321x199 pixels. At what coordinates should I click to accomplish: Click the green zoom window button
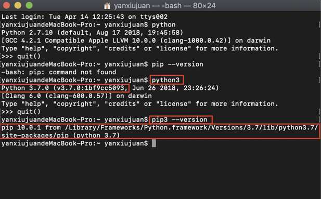(x=29, y=5)
